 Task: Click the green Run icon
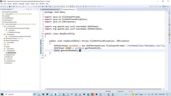pyautogui.click(x=42, y=6)
